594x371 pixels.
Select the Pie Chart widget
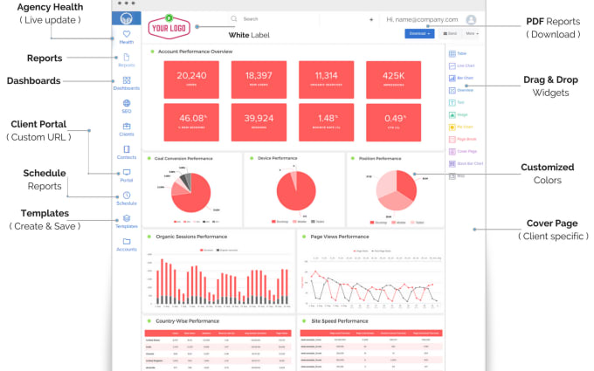point(461,127)
